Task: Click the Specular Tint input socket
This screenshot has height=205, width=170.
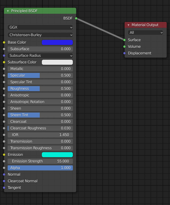Action: (4, 82)
